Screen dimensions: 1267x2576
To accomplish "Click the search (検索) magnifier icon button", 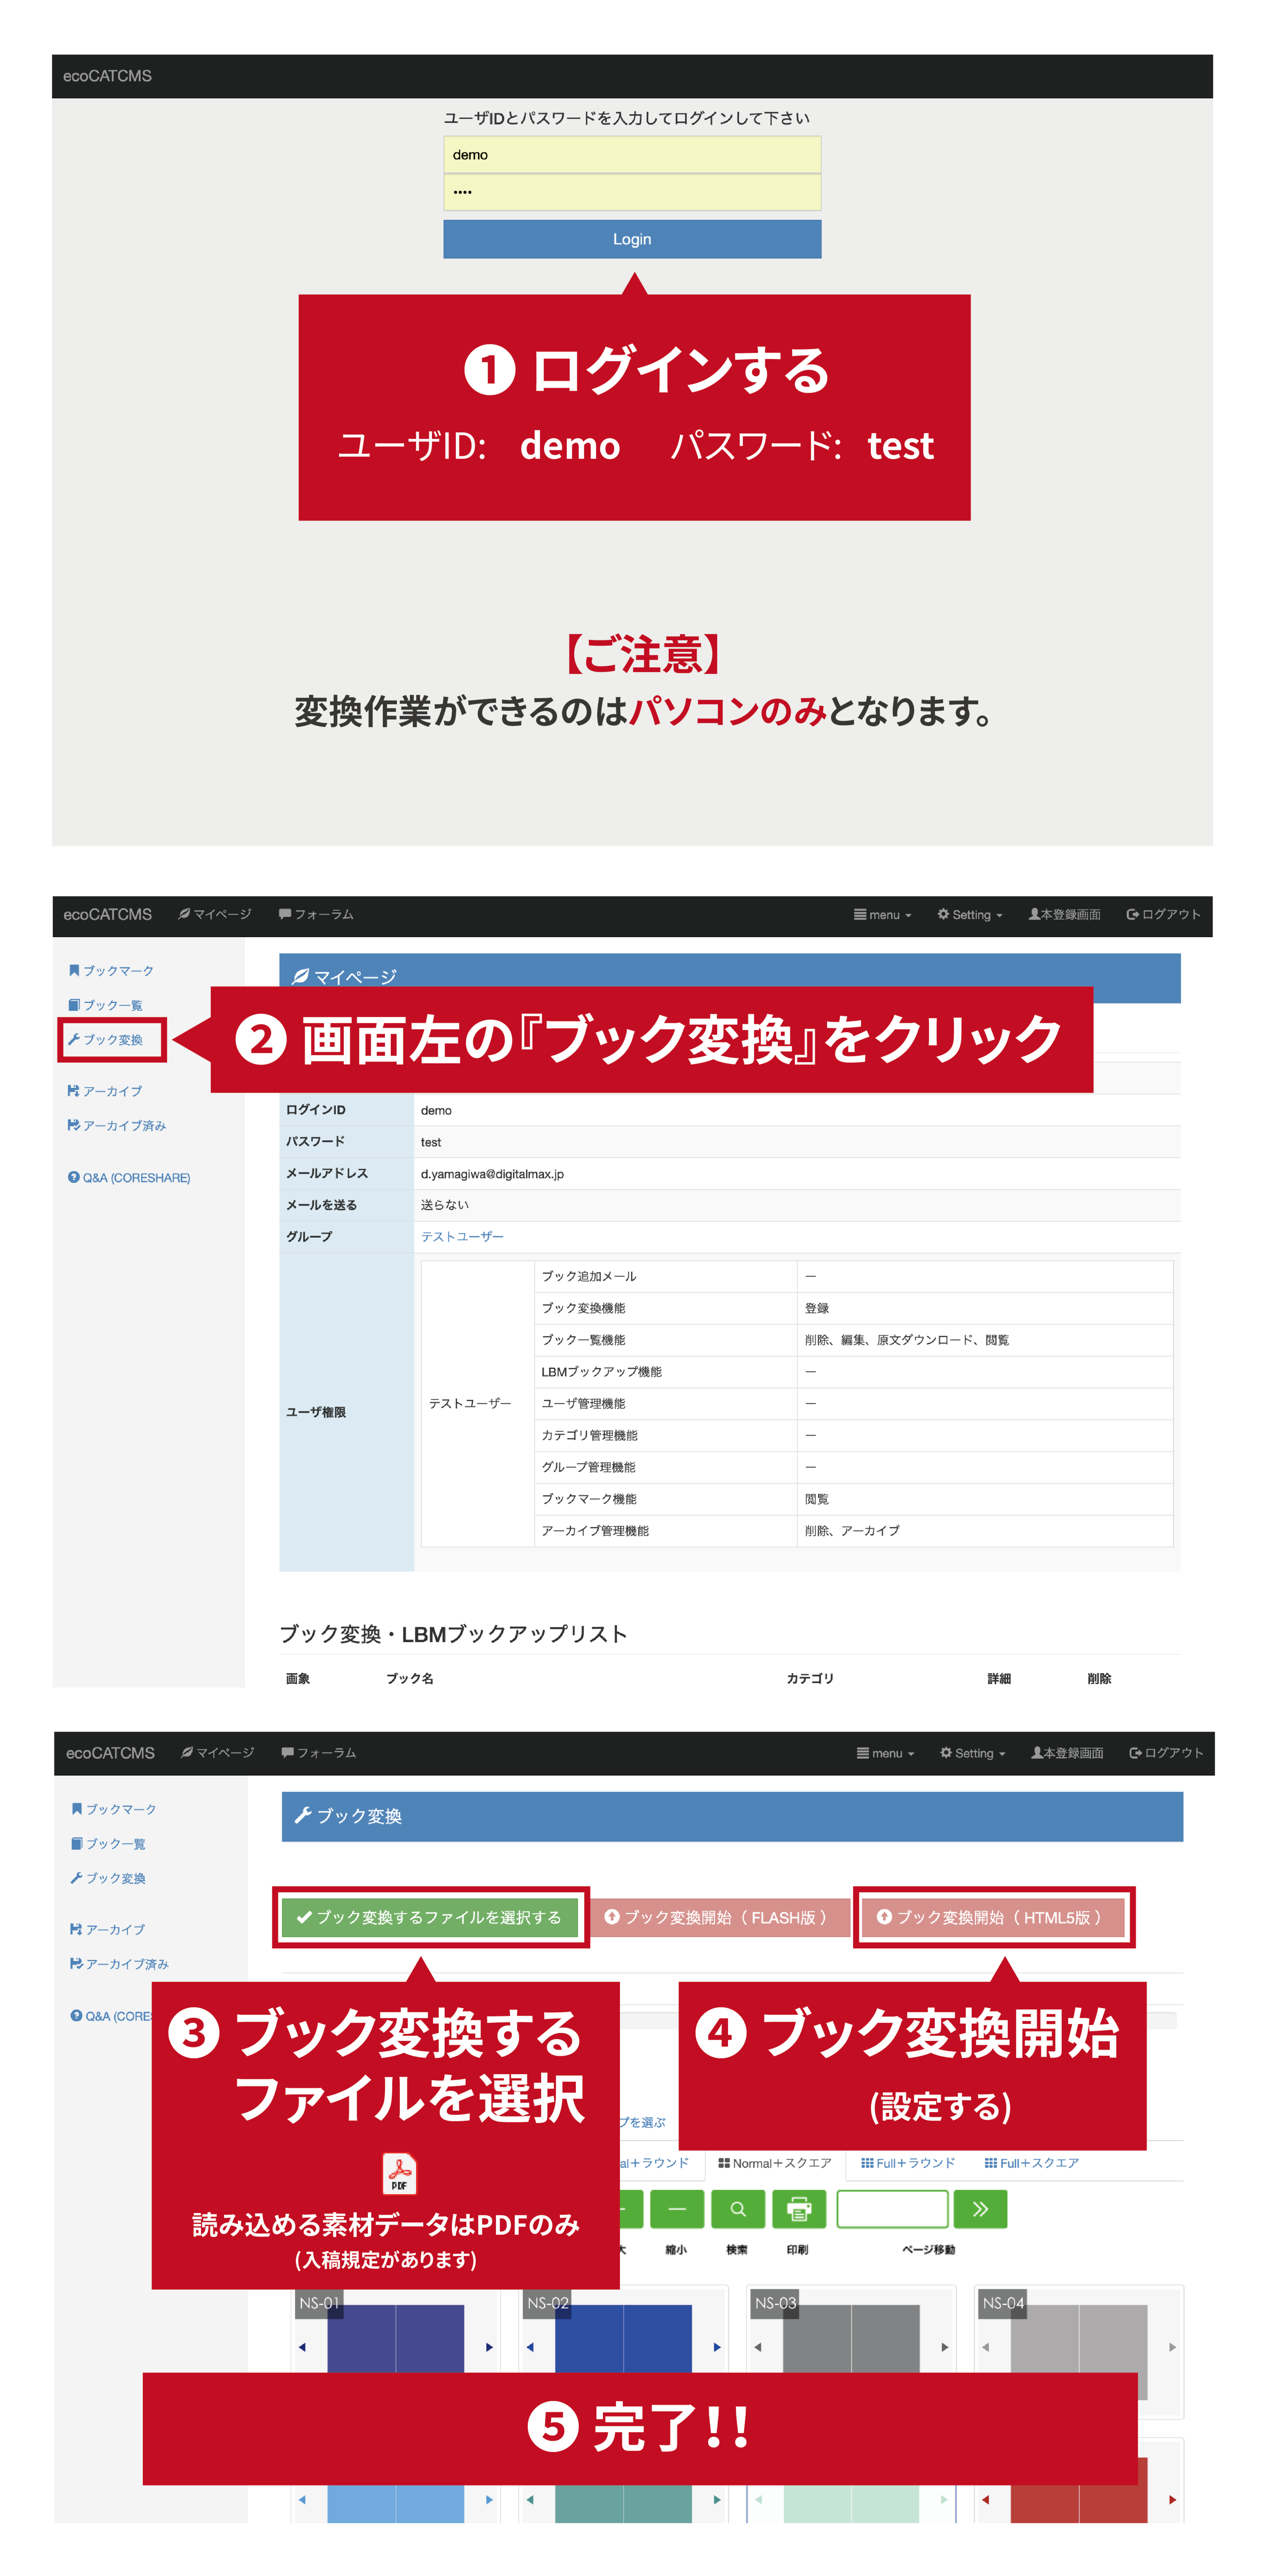I will [x=738, y=2209].
